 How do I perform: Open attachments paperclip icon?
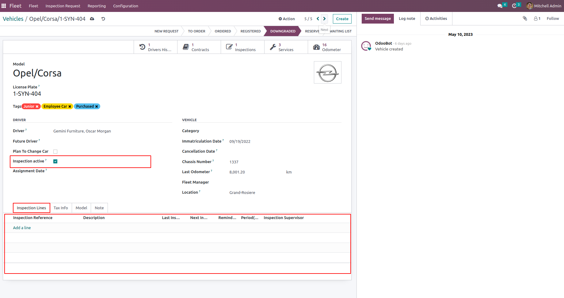[x=525, y=18]
